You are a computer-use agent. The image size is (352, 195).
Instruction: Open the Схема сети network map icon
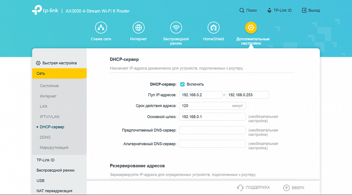pos(101,27)
